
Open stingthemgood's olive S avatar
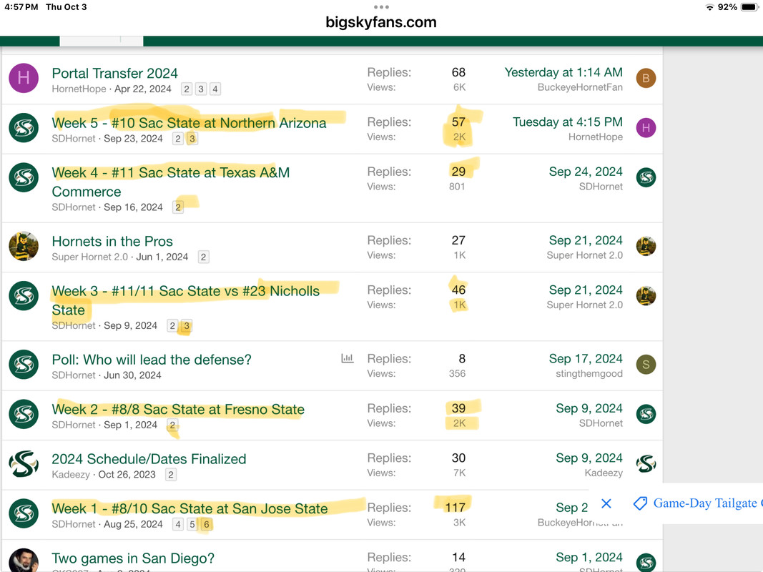tap(646, 365)
